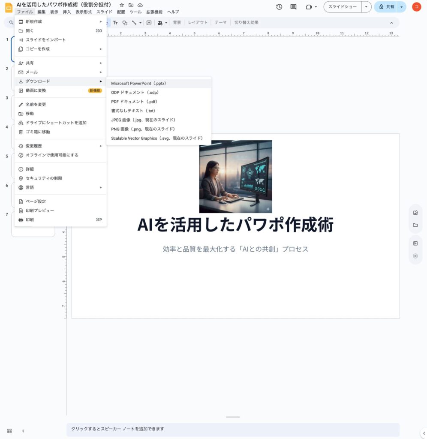Expand the 共有 submenu chevron
The width and height of the screenshot is (427, 439).
coord(101,63)
